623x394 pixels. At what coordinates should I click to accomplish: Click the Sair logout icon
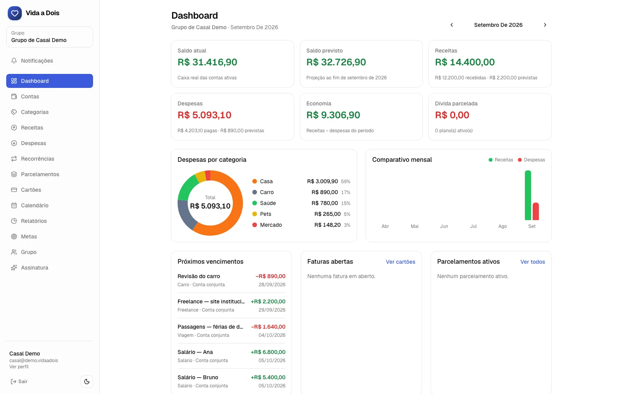pos(13,382)
